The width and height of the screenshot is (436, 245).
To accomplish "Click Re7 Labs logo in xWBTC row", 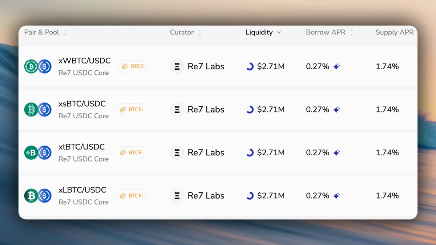I will [x=177, y=66].
